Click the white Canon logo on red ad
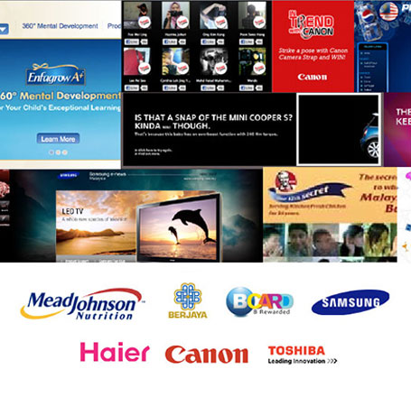This screenshot has width=411, height=406. [x=313, y=77]
